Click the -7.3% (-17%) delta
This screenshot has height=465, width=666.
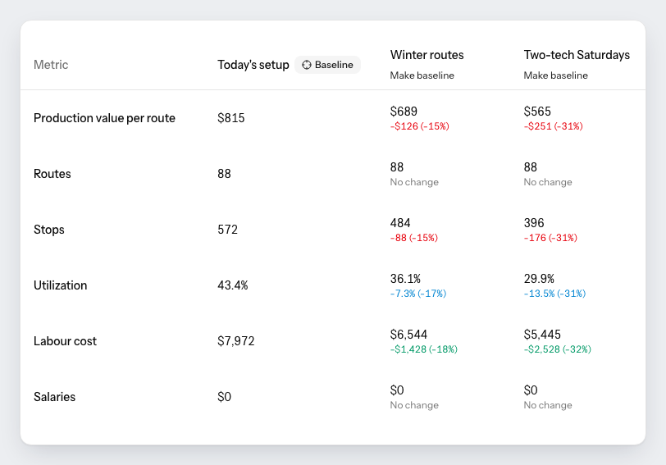tap(418, 294)
